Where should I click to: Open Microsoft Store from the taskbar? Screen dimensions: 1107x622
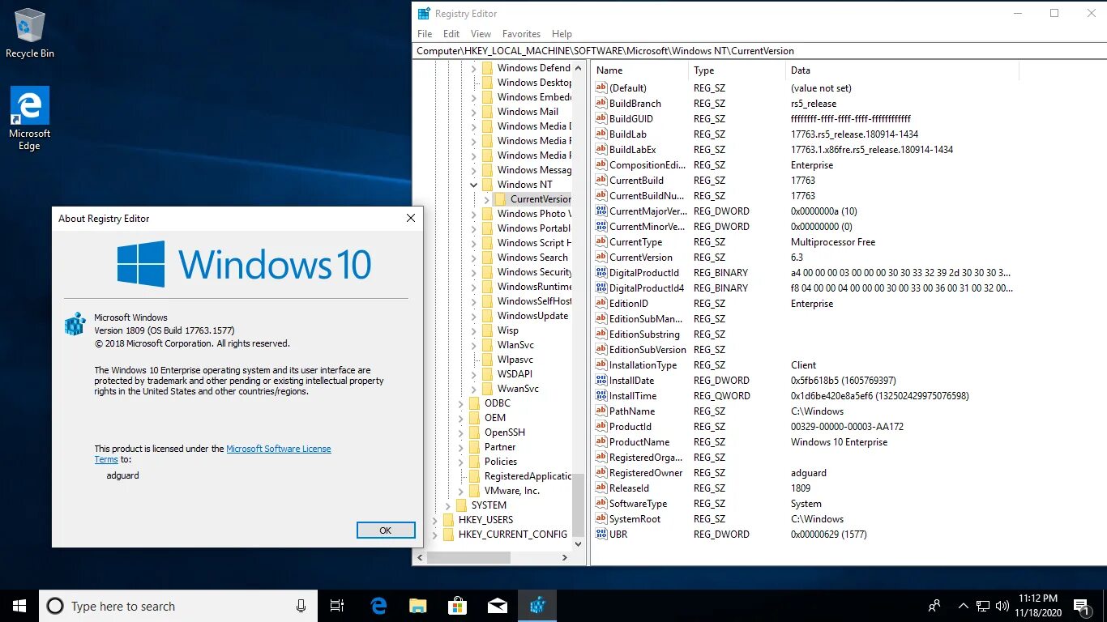click(x=457, y=606)
